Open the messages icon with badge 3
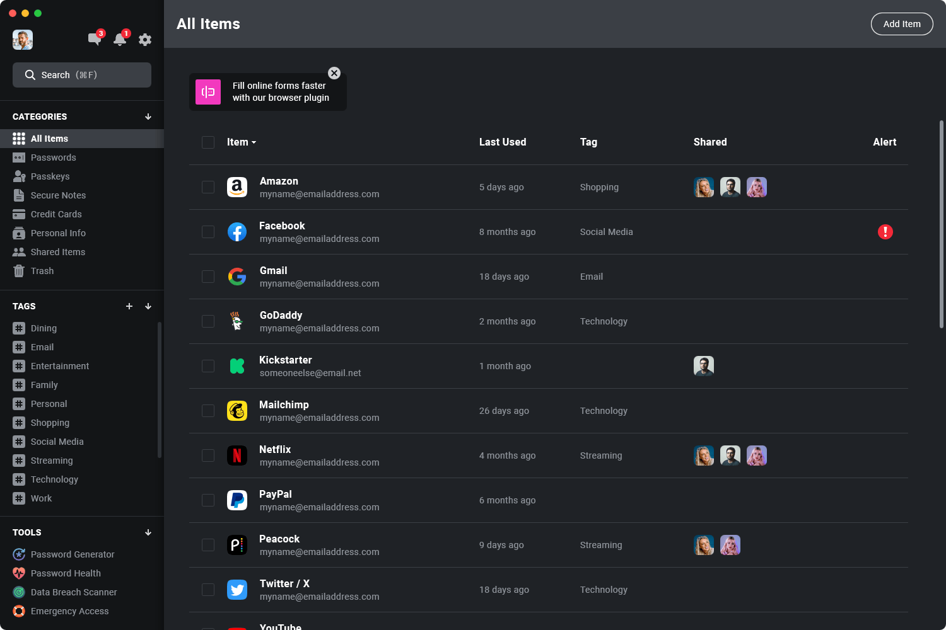This screenshot has height=630, width=946. (95, 39)
